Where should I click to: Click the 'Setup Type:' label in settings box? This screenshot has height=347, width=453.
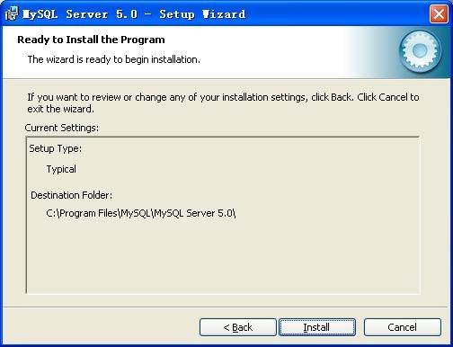(56, 148)
